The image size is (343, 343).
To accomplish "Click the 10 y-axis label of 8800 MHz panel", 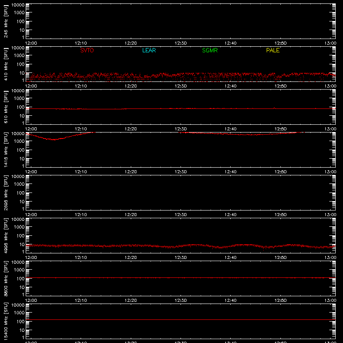I will pos(22,287).
